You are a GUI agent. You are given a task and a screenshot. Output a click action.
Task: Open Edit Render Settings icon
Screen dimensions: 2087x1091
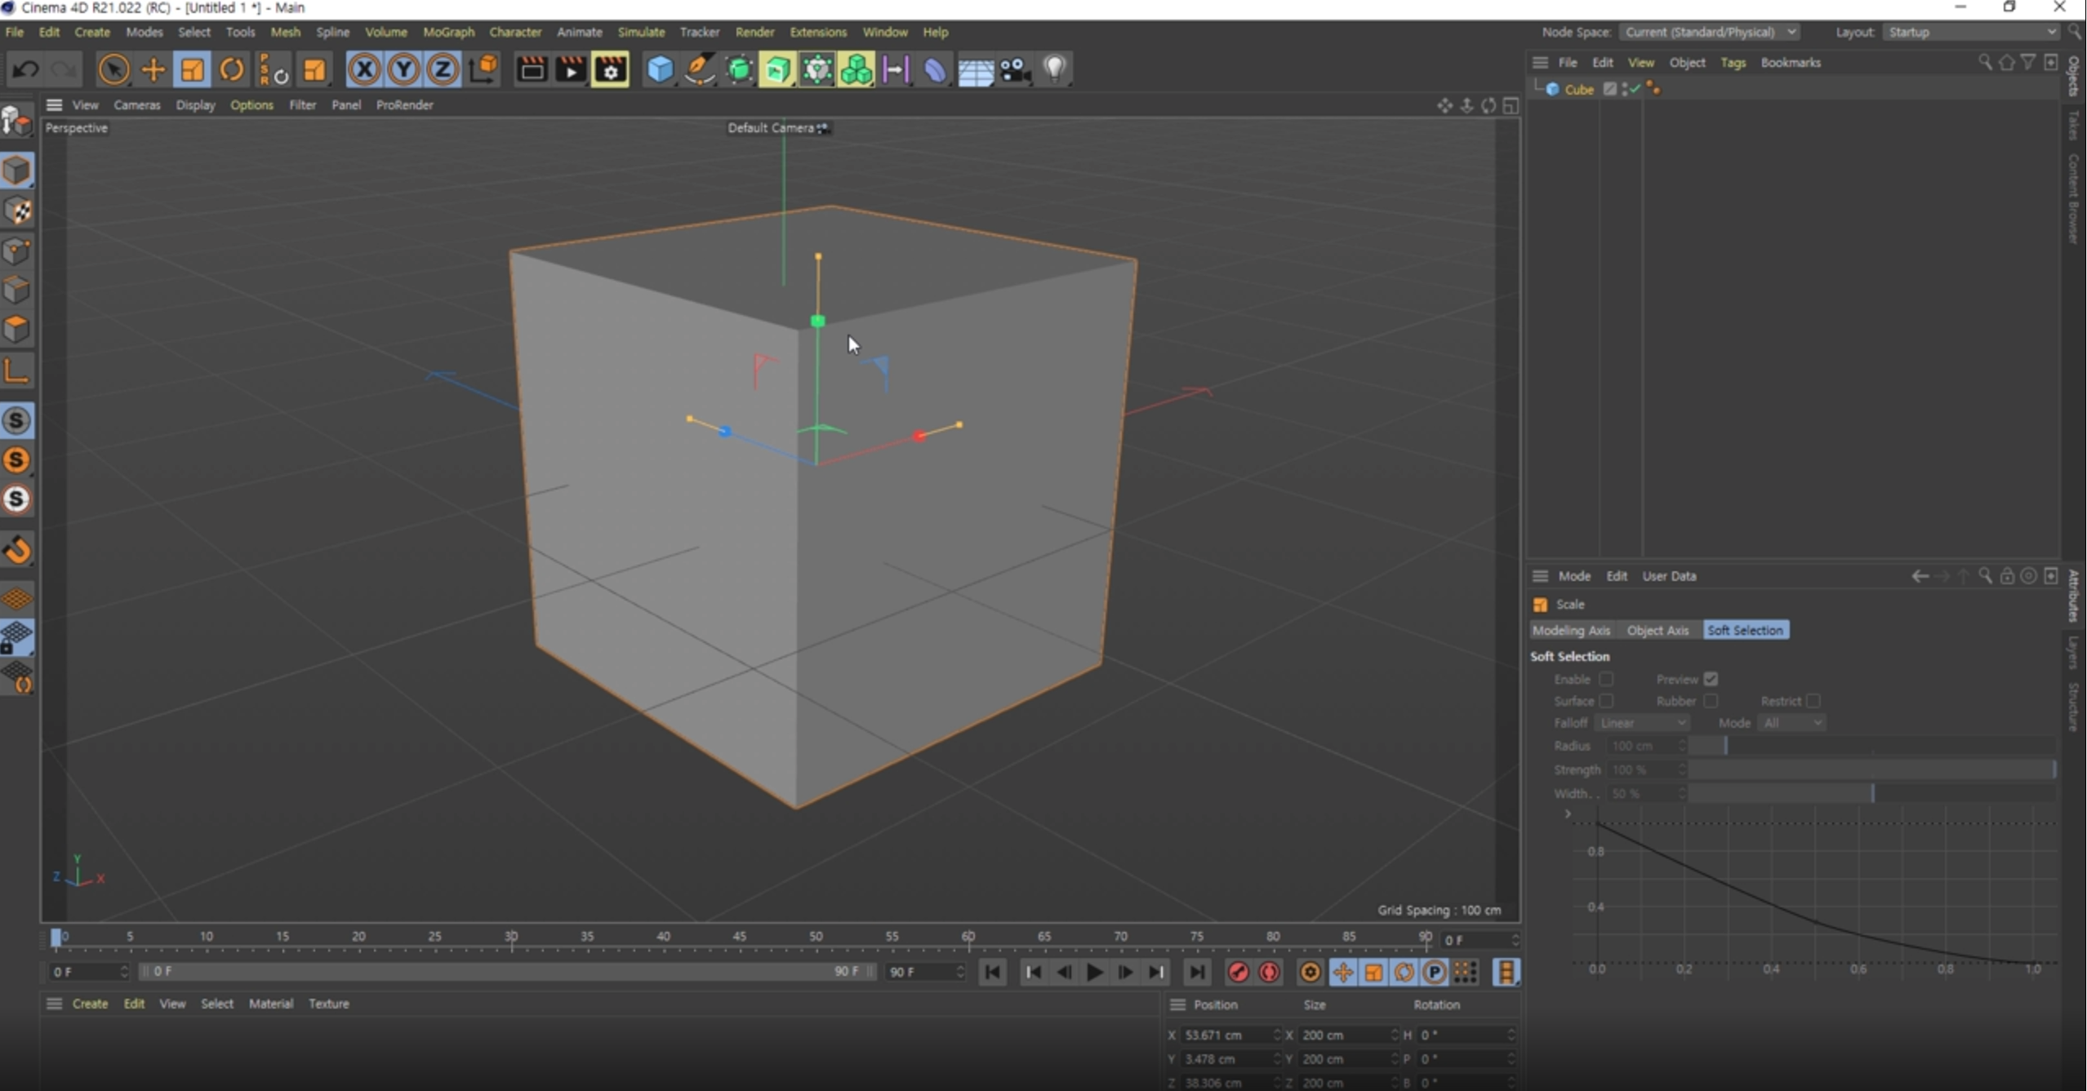click(x=611, y=70)
